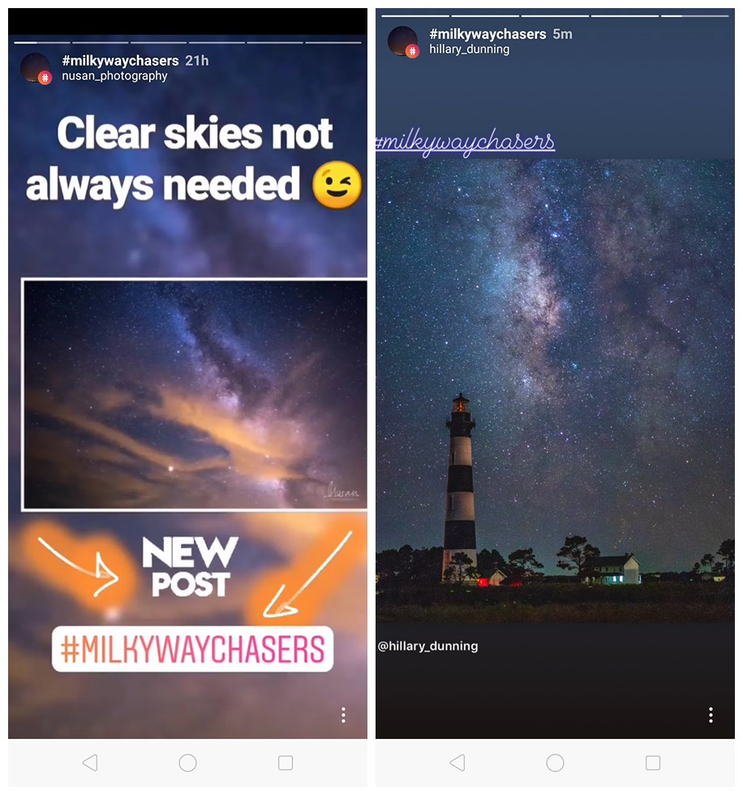This screenshot has height=795, width=743.
Task: Tap the recent apps square on the left phone
Action: 286,763
